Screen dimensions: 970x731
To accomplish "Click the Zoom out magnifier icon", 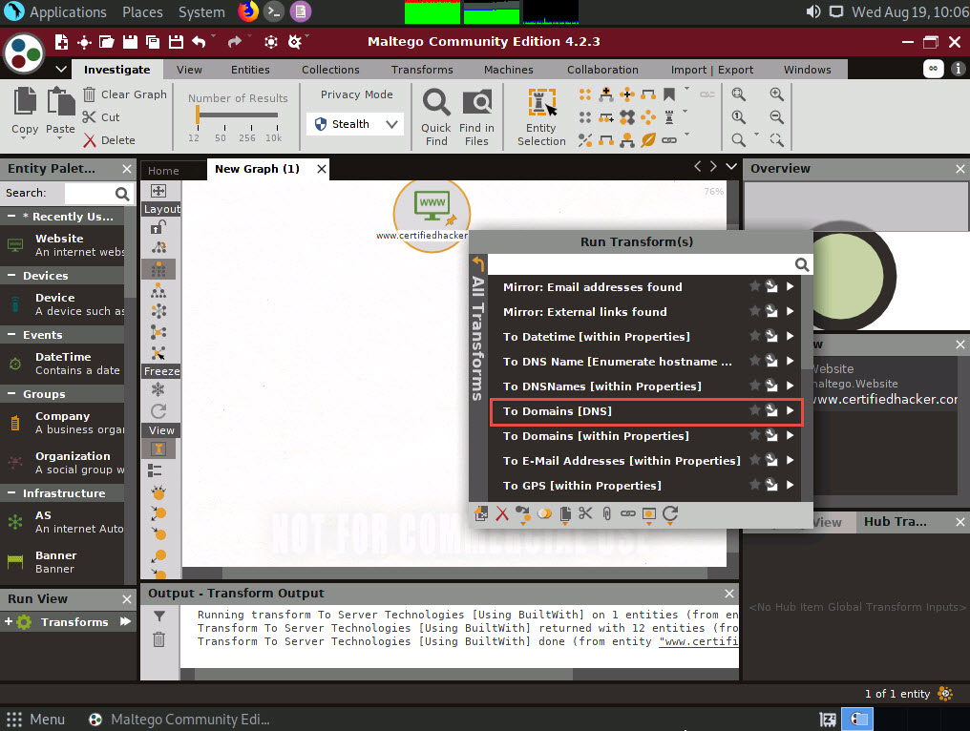I will click(x=776, y=116).
